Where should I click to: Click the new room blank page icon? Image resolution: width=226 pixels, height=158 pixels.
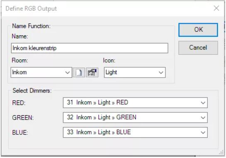click(x=79, y=73)
